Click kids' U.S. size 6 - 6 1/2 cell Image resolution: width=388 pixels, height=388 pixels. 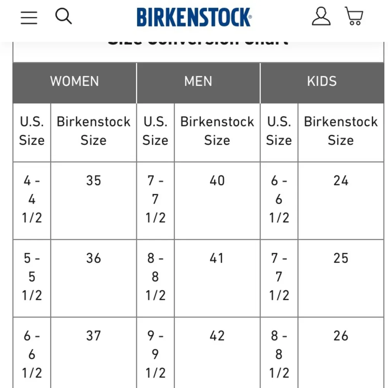(x=279, y=199)
